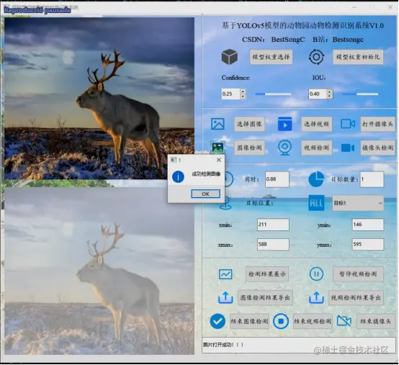399x365 pixels.
Task: Click the 摄像头检测 button
Action: point(377,148)
